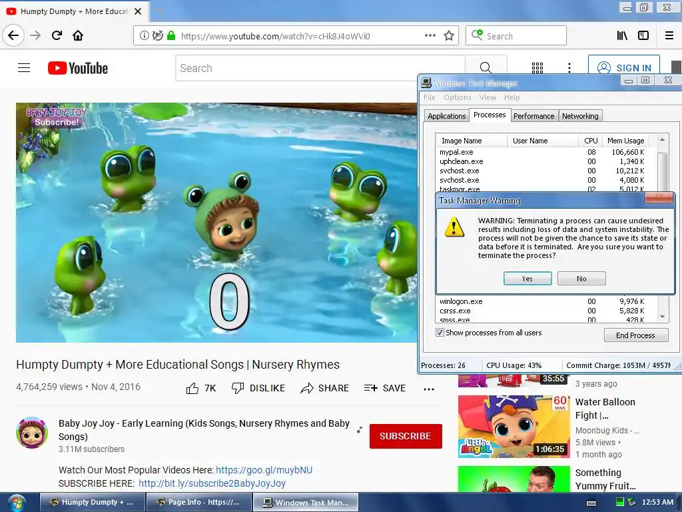Screen dimensions: 682x512
Task: Select csrss.exe process row
Action: (x=542, y=311)
